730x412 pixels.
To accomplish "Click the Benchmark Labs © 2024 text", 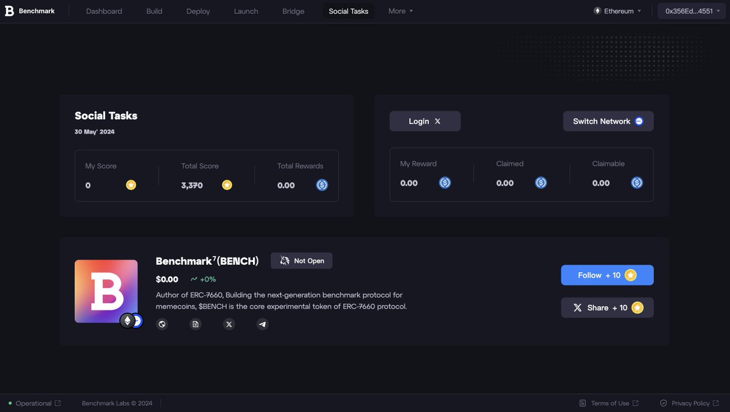I will [117, 403].
